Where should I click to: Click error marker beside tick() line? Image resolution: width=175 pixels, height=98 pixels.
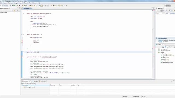[22, 41]
